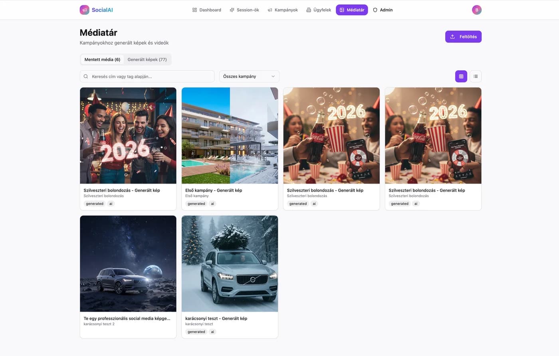Navigate to Kampányok page
Viewport: 559px width, 356px height.
[x=283, y=10]
